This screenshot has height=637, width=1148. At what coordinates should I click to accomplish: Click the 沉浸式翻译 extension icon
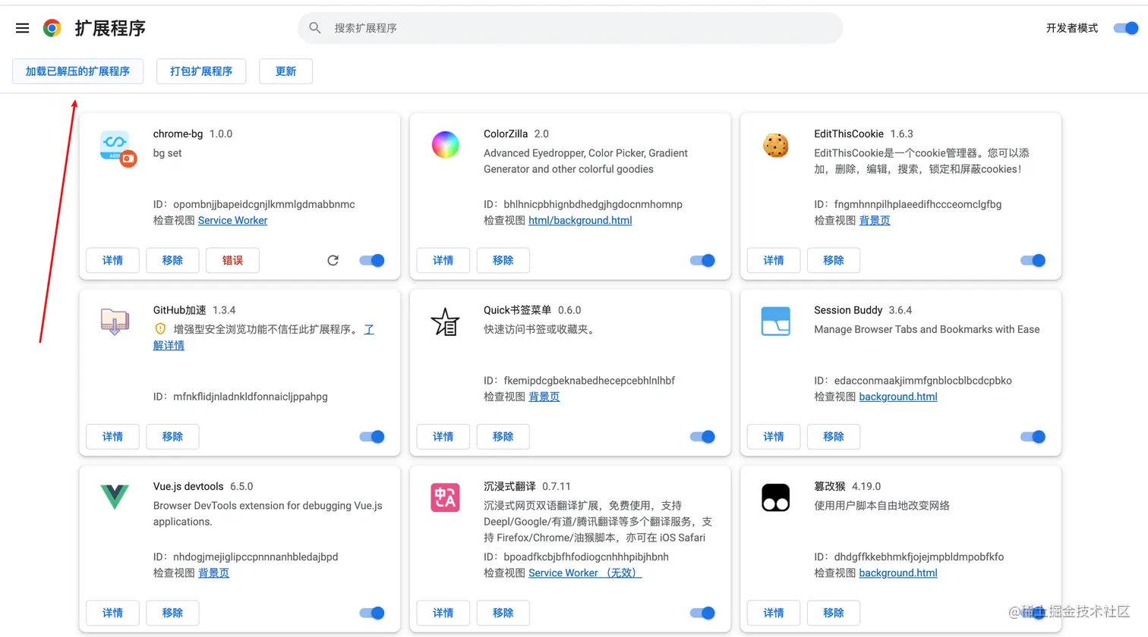446,497
